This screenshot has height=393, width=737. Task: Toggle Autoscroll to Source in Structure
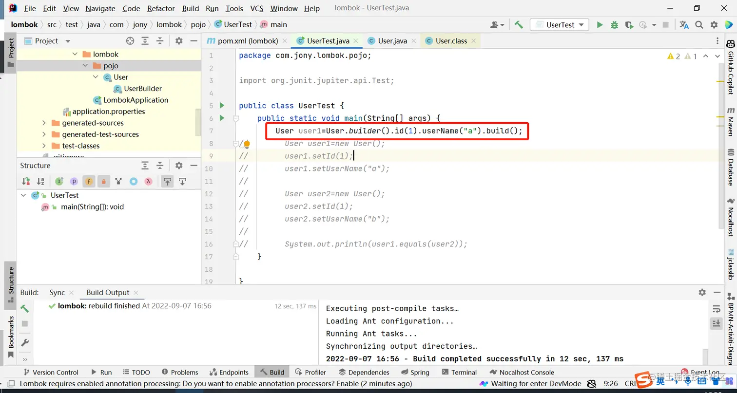tap(167, 182)
